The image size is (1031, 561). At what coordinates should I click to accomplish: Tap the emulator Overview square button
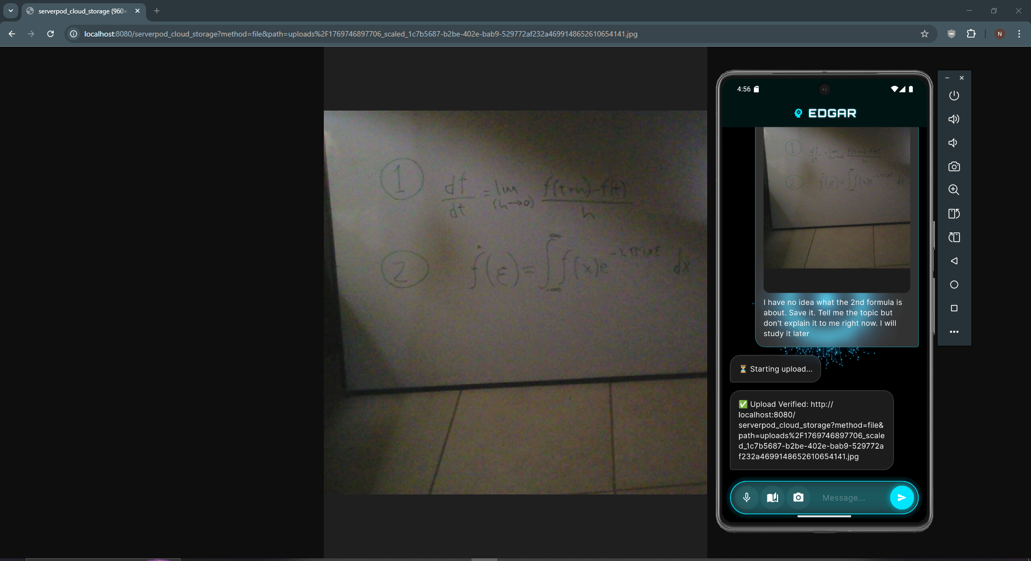coord(954,308)
